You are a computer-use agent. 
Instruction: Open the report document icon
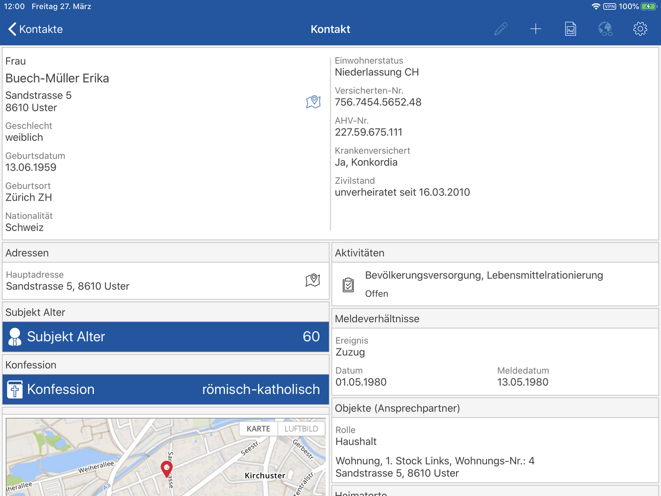[571, 29]
